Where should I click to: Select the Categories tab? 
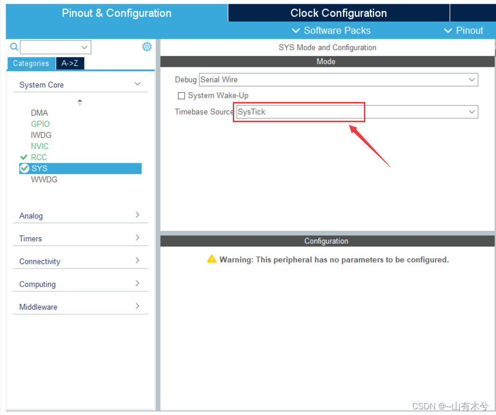coord(31,63)
